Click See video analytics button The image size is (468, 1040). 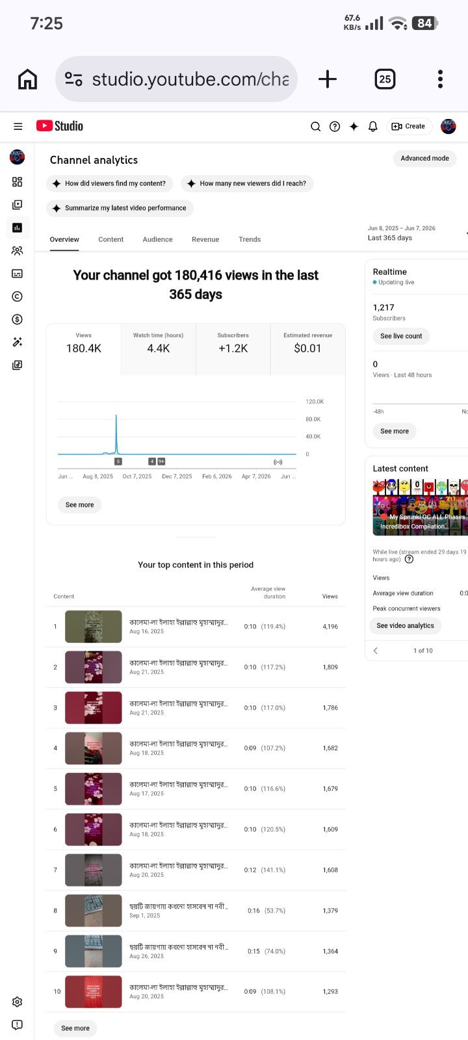click(406, 625)
